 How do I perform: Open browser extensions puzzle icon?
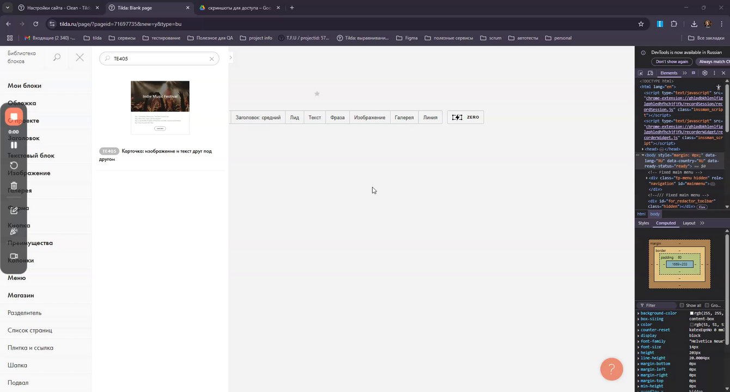674,24
